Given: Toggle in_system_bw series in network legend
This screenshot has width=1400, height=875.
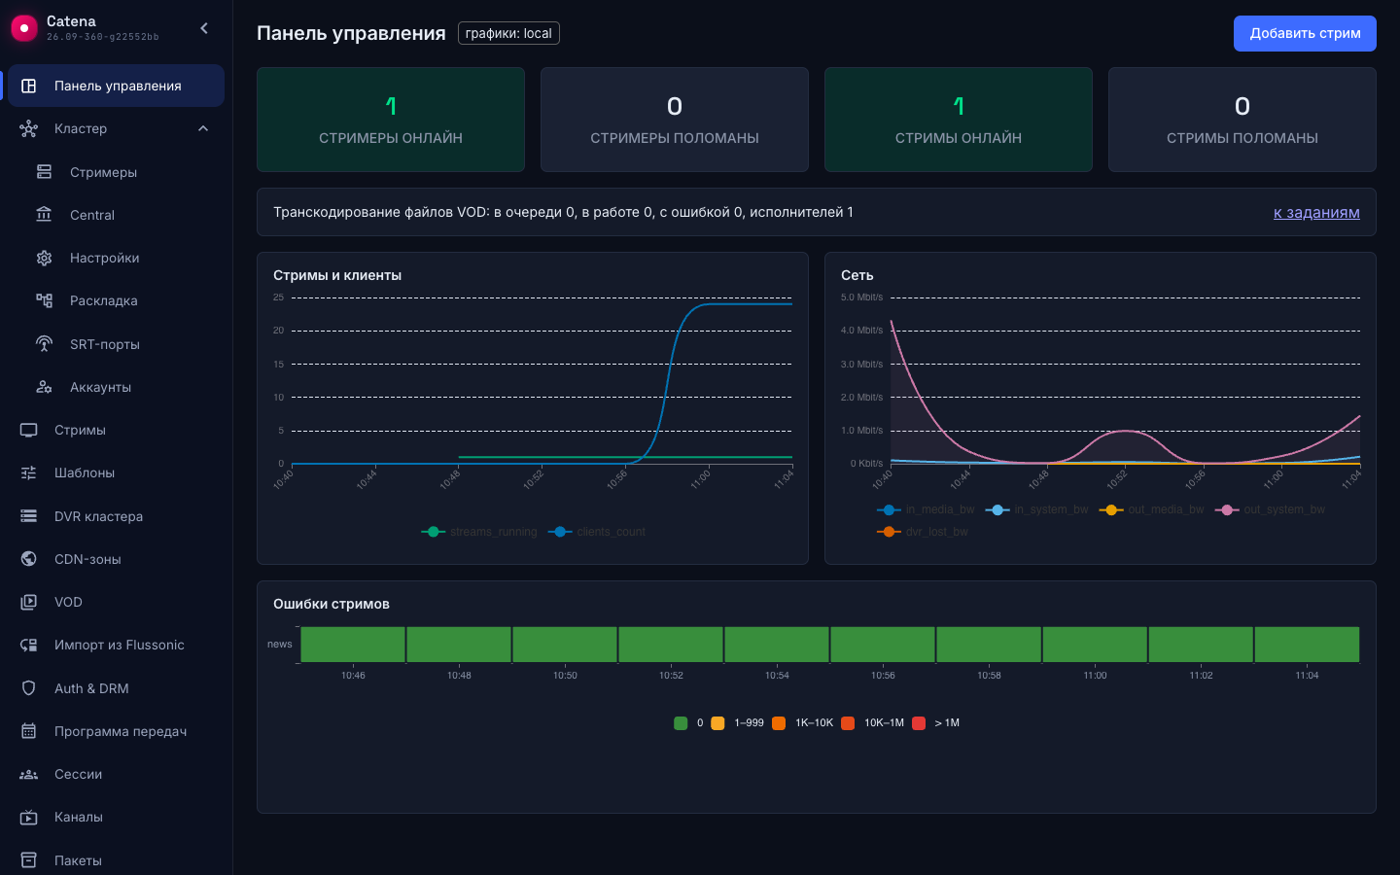Looking at the screenshot, I should tap(1036, 509).
